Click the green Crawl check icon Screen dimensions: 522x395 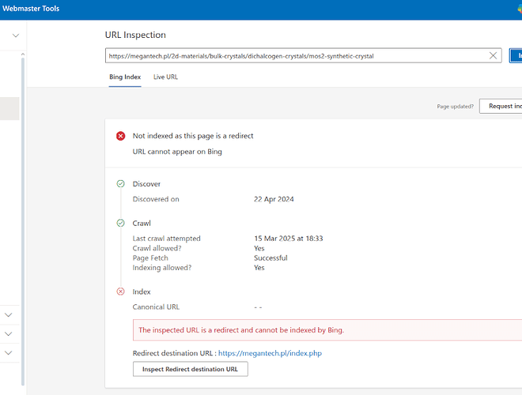(x=120, y=223)
